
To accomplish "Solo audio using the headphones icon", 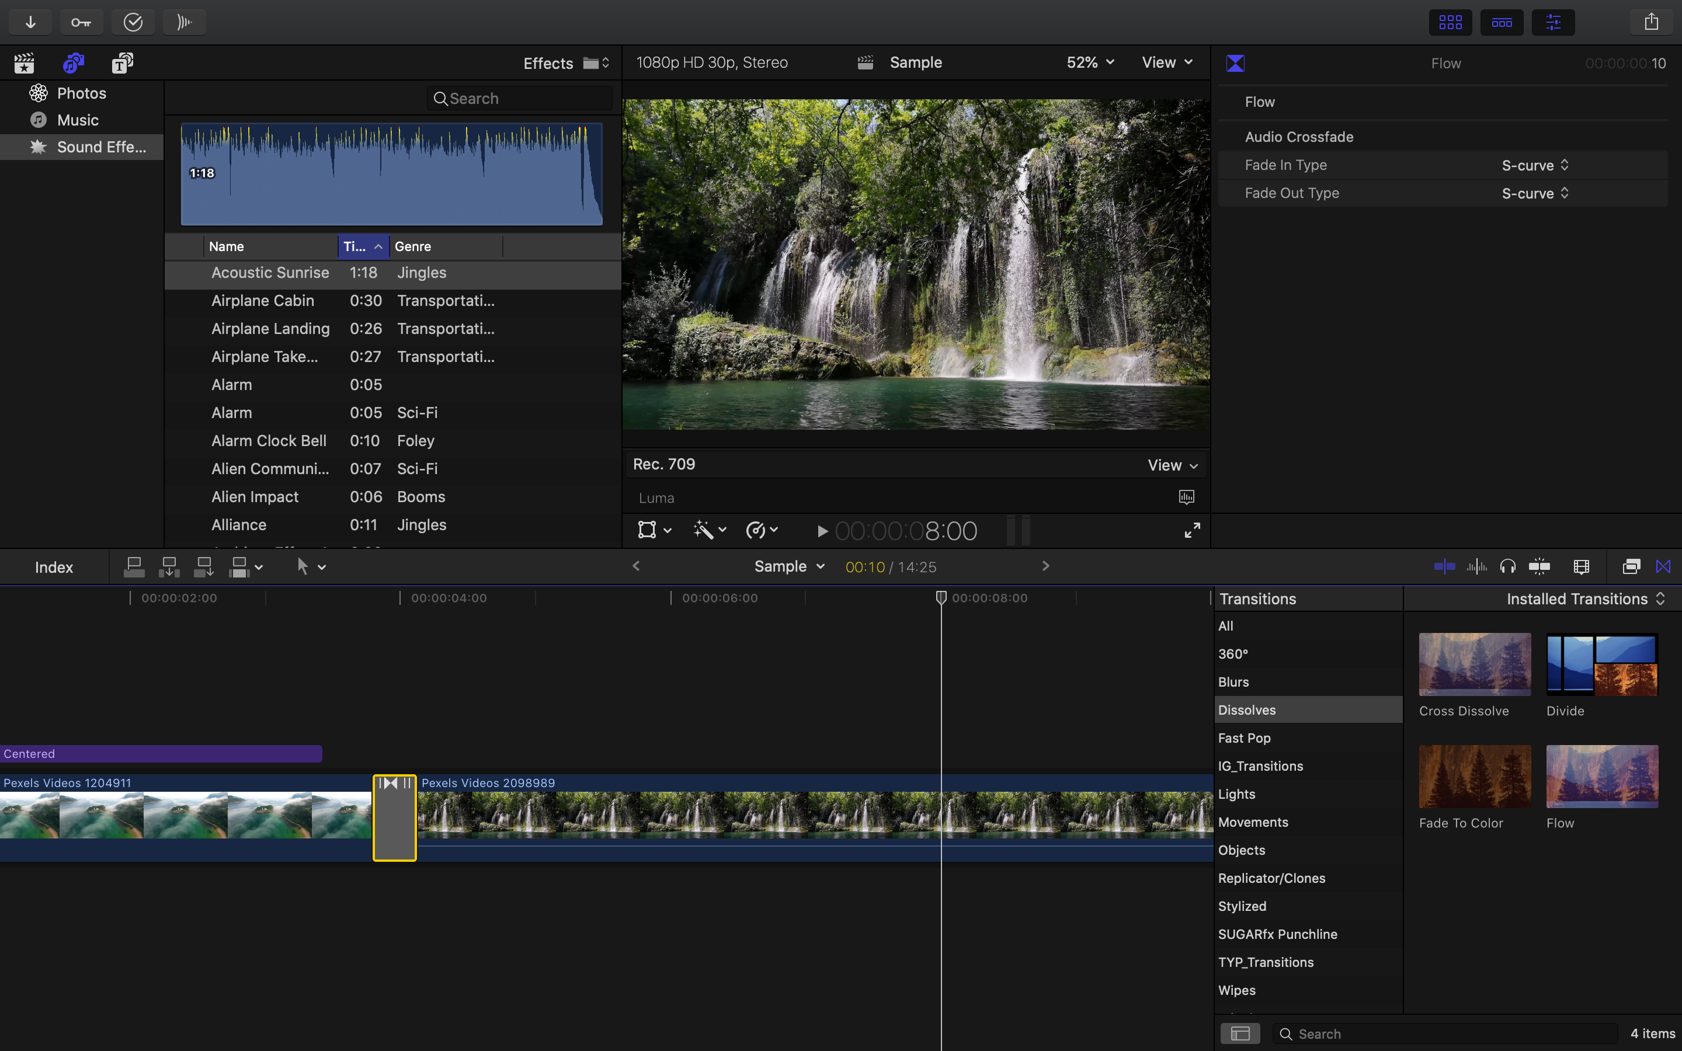I will point(1508,566).
